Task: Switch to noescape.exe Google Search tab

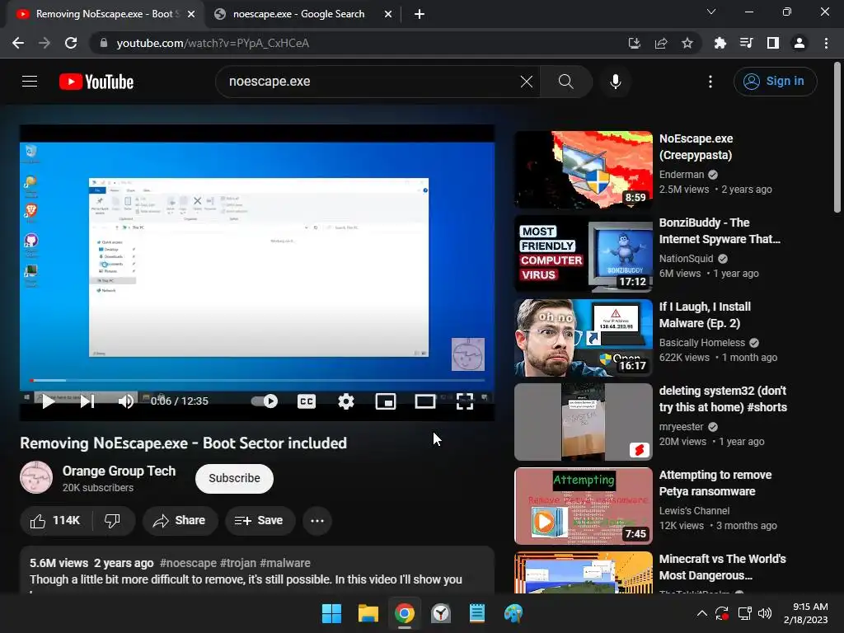Action: pos(298,14)
